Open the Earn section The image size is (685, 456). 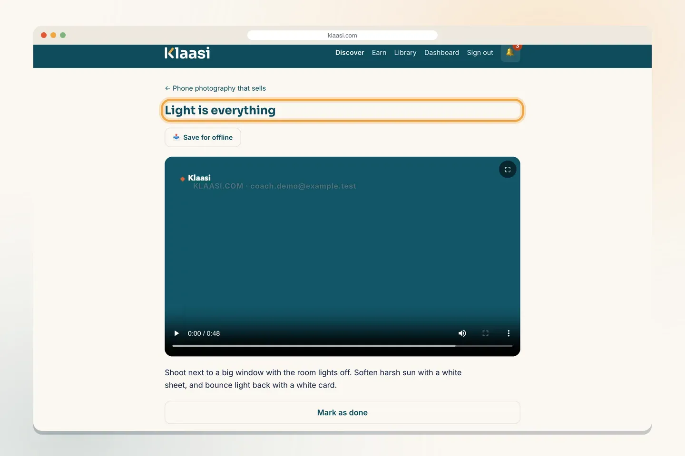379,53
